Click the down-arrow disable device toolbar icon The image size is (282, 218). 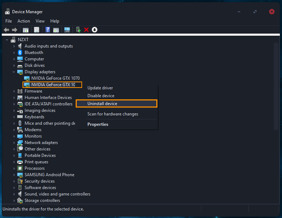[95, 30]
